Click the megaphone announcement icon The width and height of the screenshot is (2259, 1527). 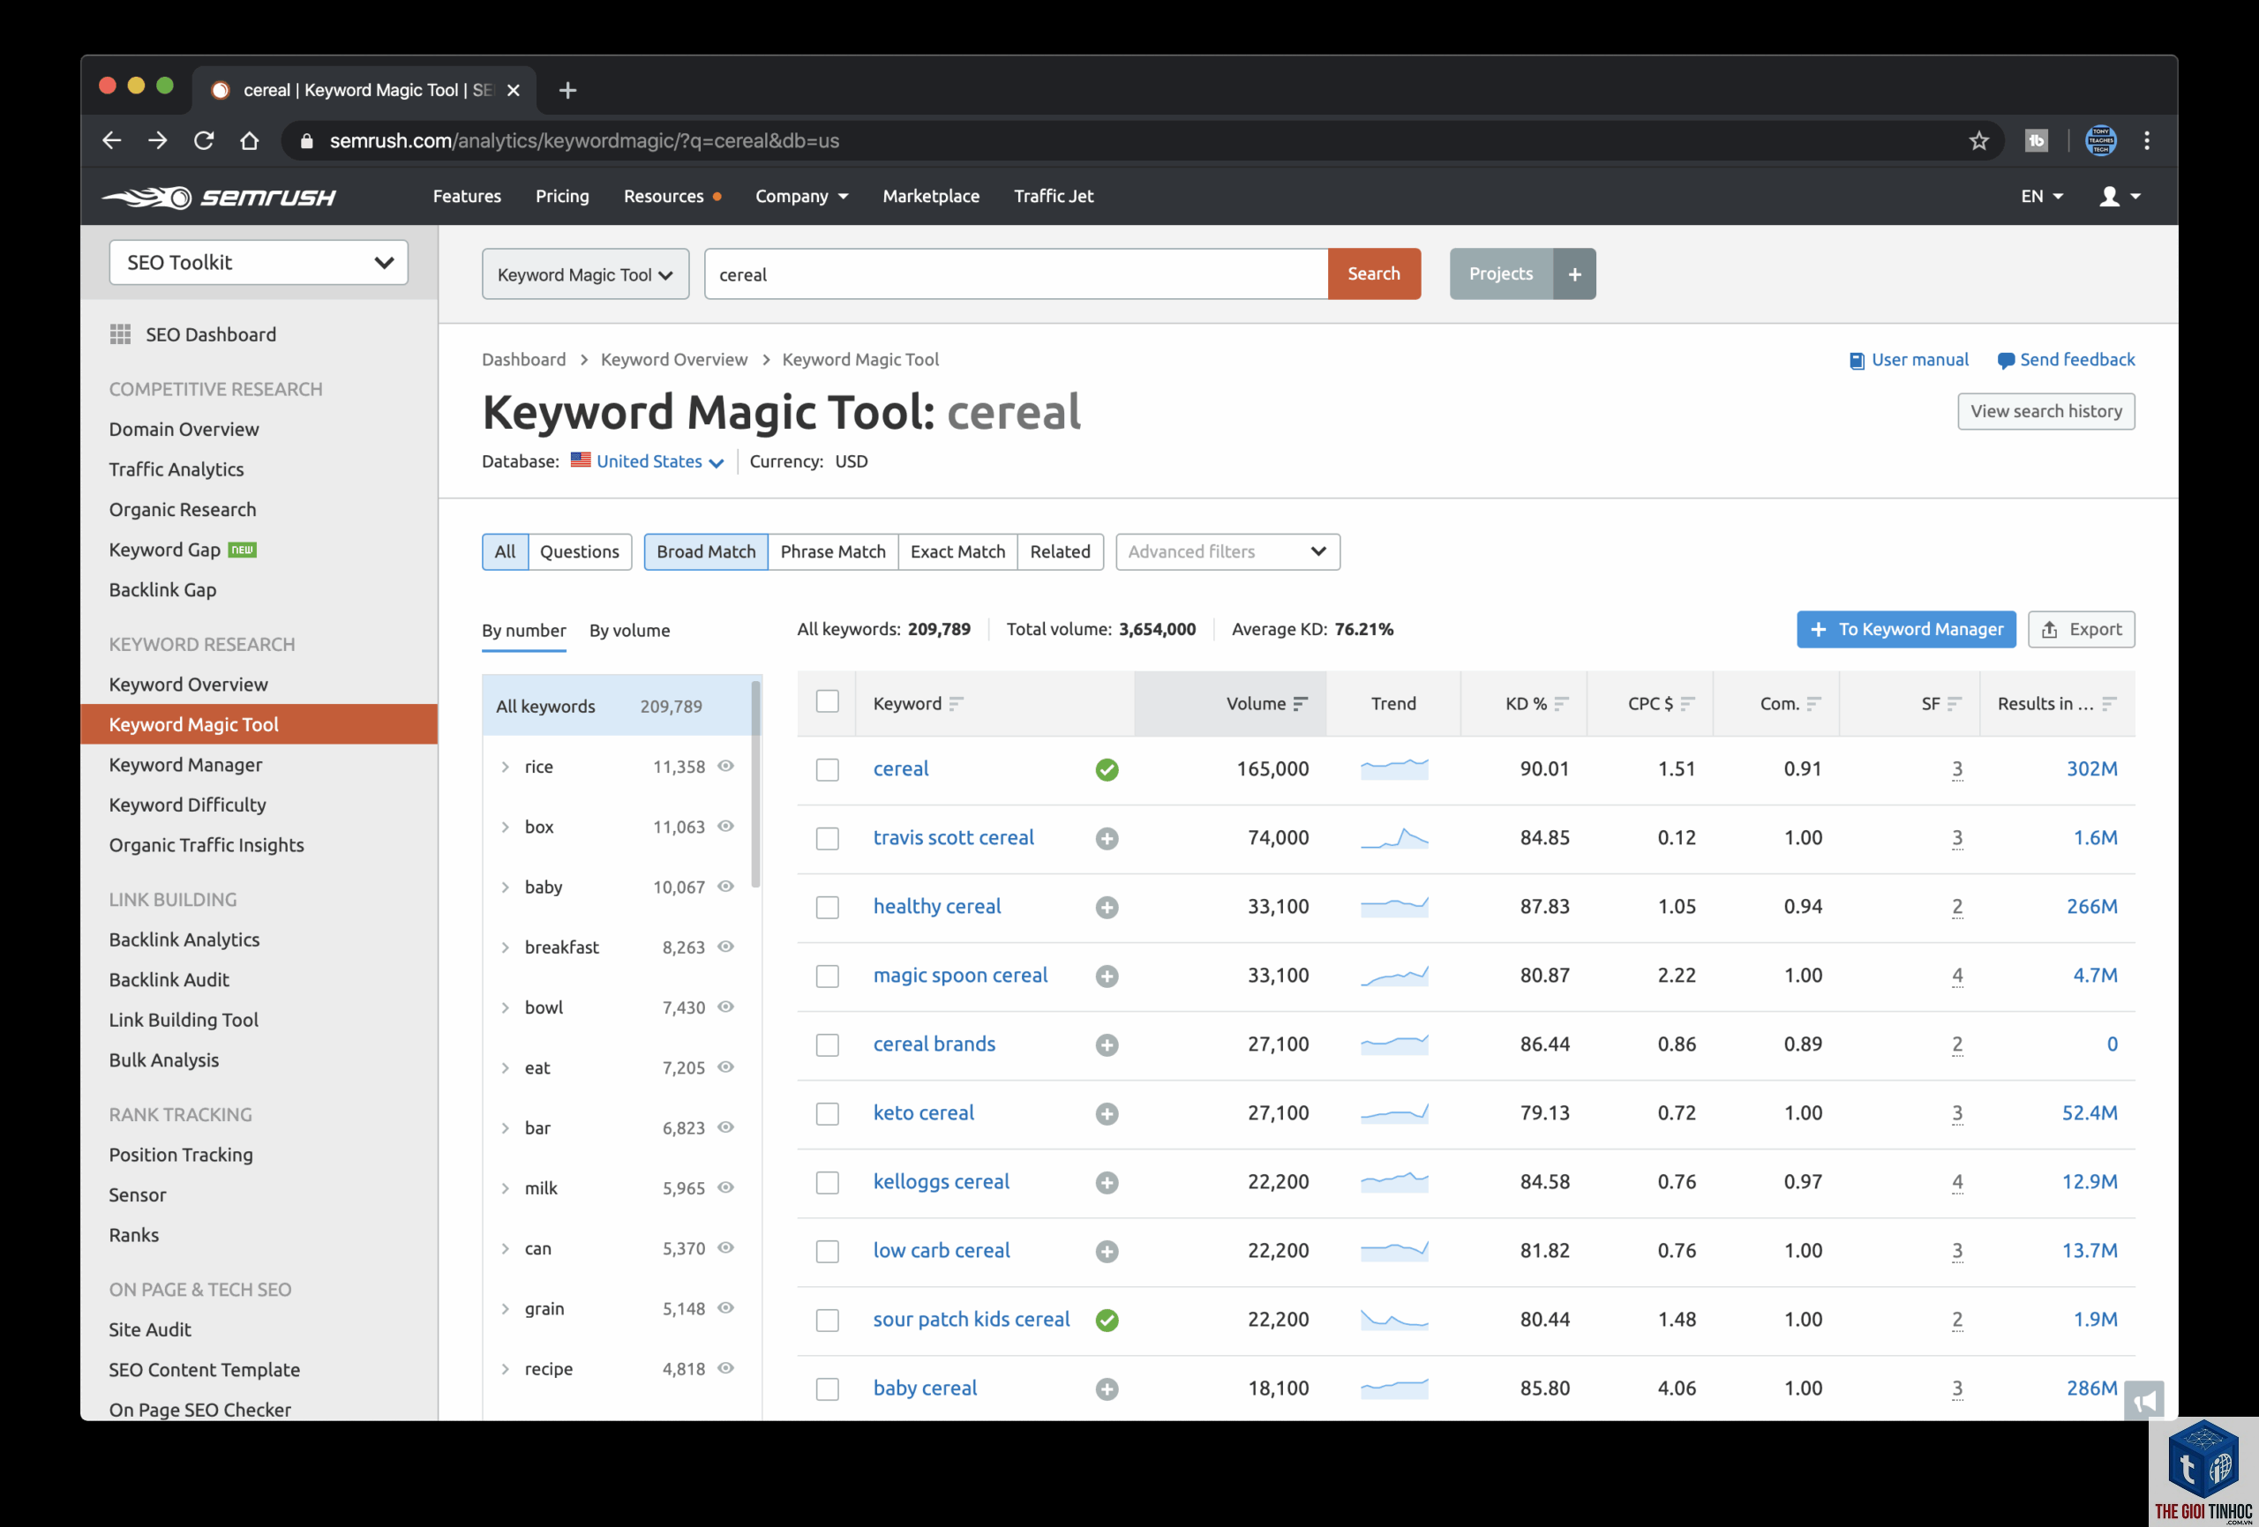[x=2143, y=1401]
